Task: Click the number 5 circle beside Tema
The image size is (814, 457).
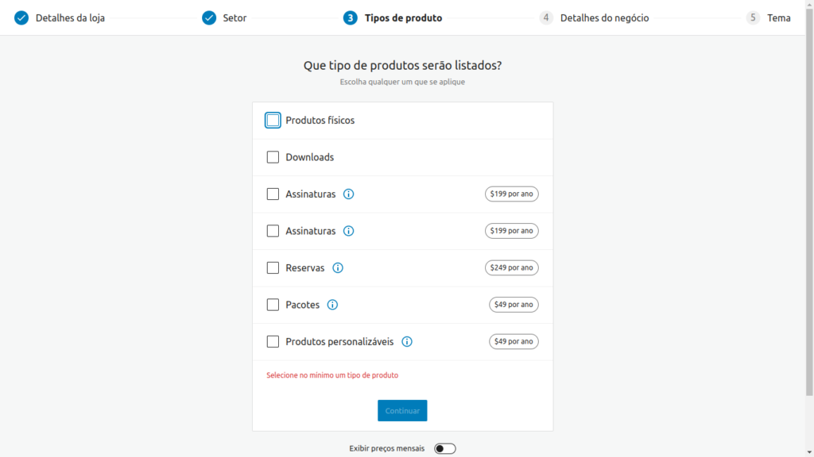Action: click(x=752, y=17)
